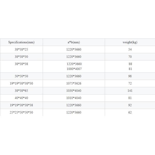Select the 38*38*38 specification cell
The height and width of the screenshot is (155, 155).
coord(21,64)
